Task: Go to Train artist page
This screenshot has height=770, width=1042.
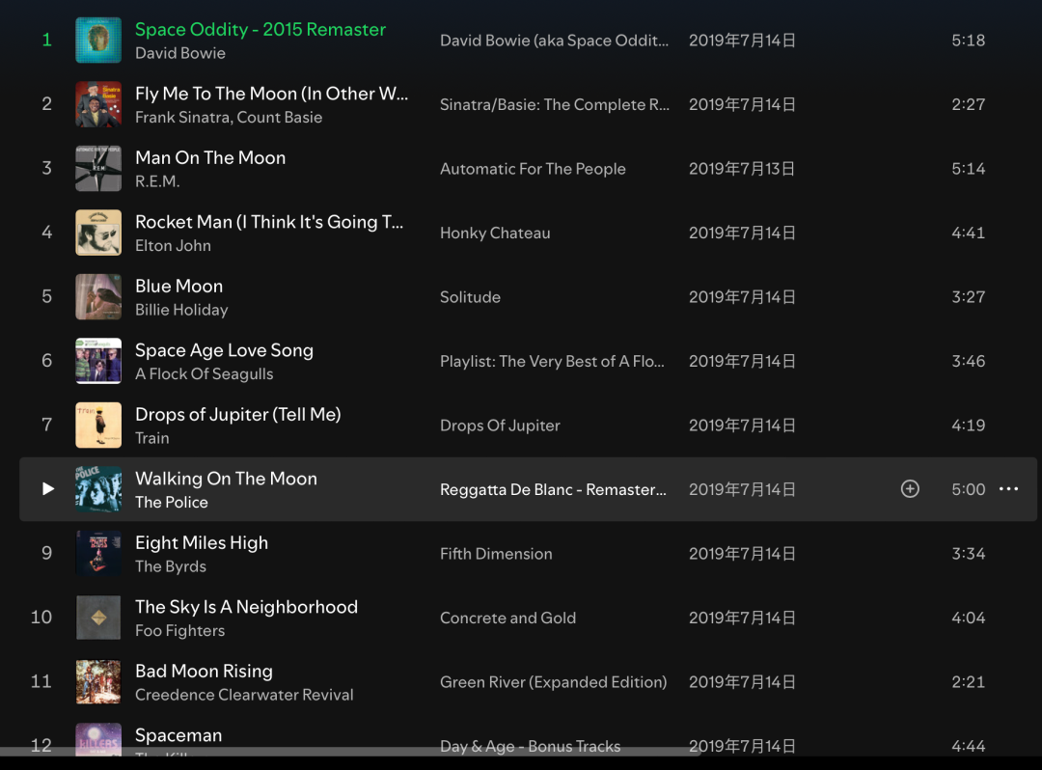Action: click(152, 438)
